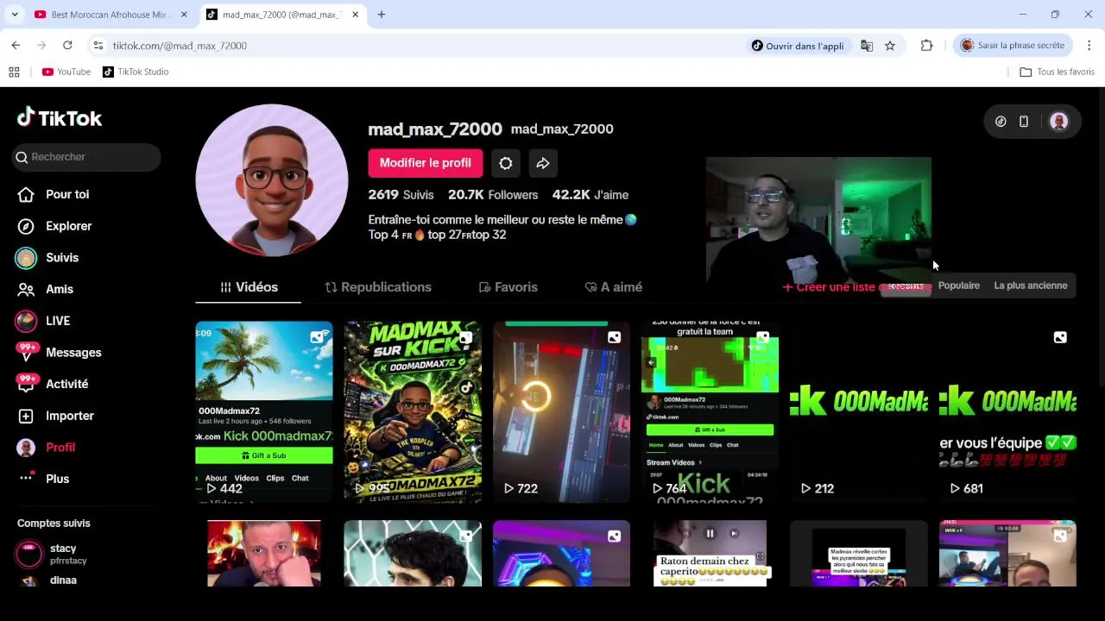Click the Modifier le profil button
This screenshot has height=621, width=1105.
pos(426,163)
